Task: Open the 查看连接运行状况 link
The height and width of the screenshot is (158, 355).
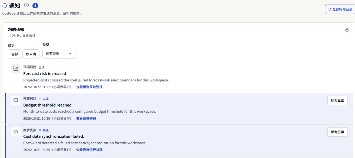Action: click(x=89, y=150)
